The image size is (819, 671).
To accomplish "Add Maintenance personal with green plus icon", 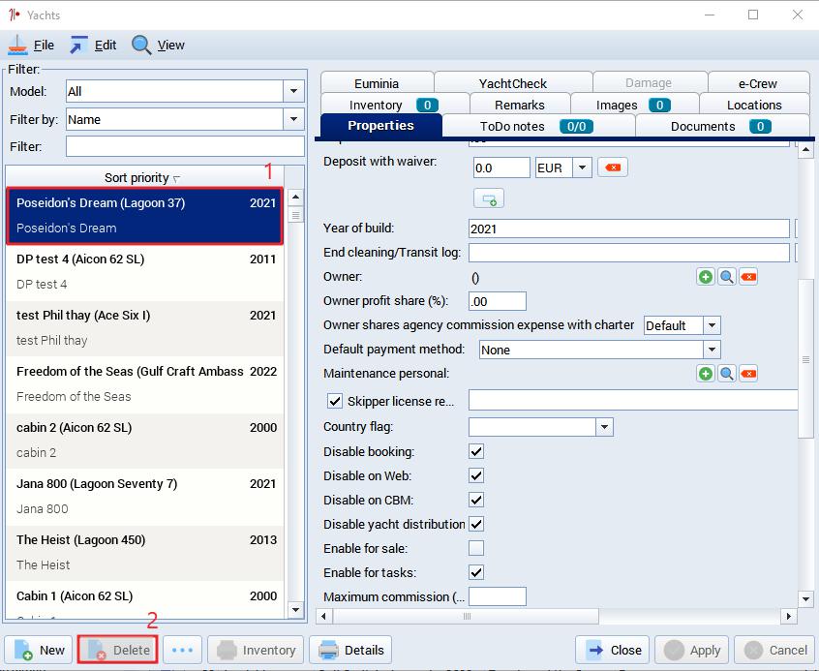I will pos(705,374).
